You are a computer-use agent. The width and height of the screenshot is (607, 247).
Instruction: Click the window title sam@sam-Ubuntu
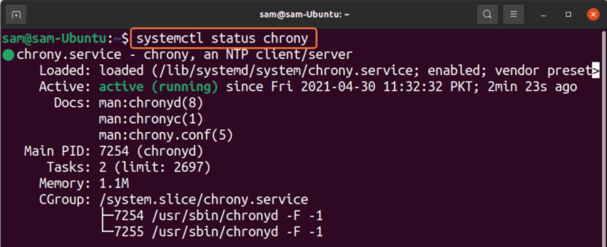coord(304,15)
